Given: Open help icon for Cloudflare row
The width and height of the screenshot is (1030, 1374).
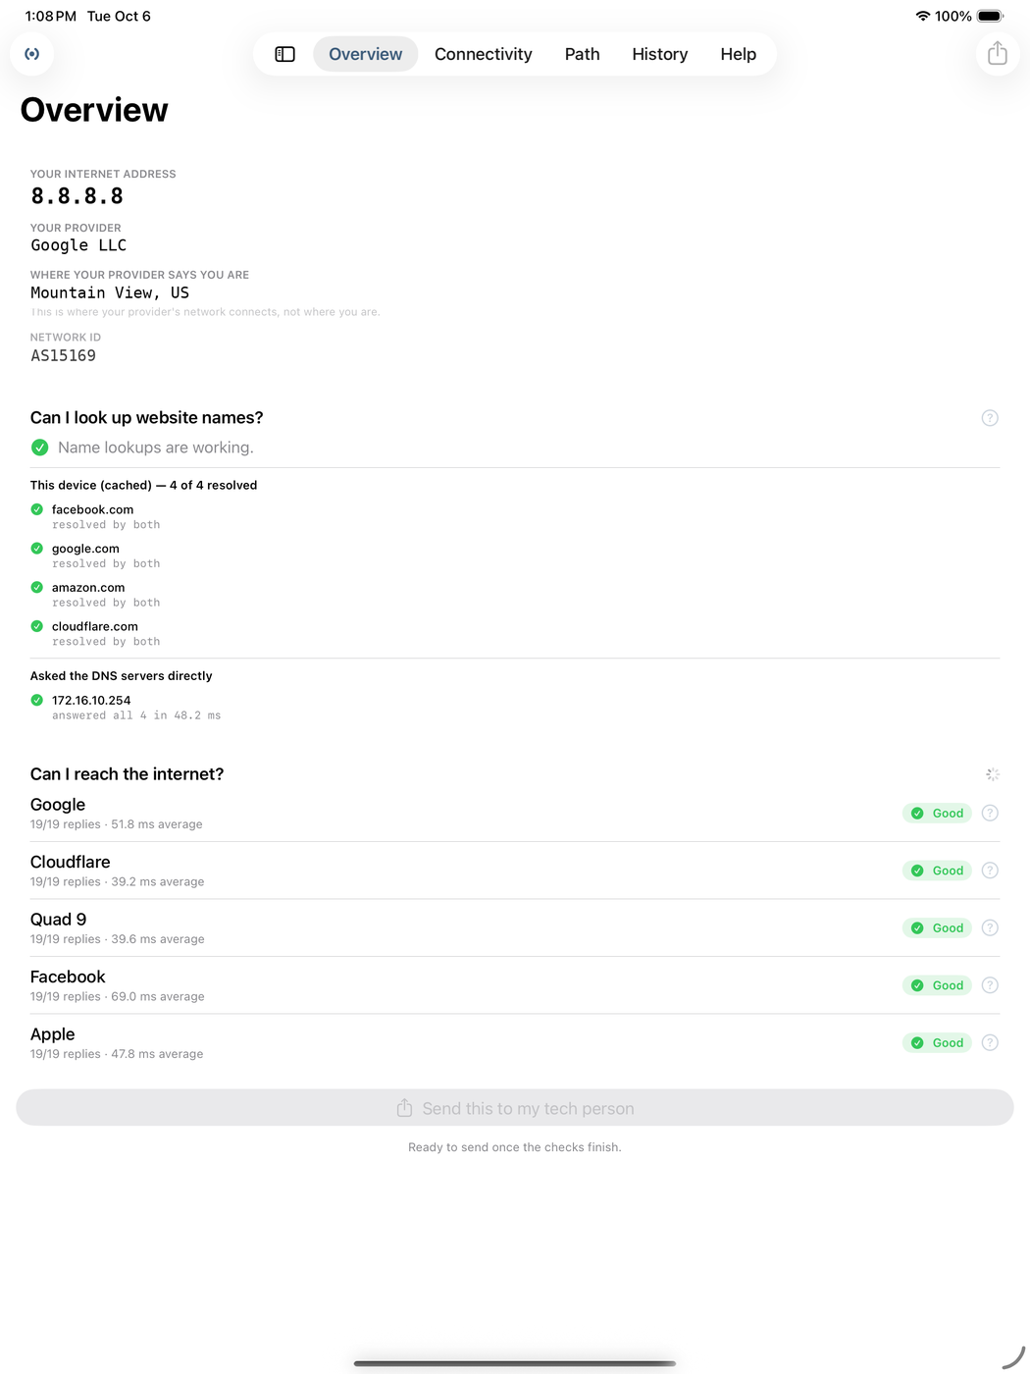Looking at the screenshot, I should click(990, 871).
